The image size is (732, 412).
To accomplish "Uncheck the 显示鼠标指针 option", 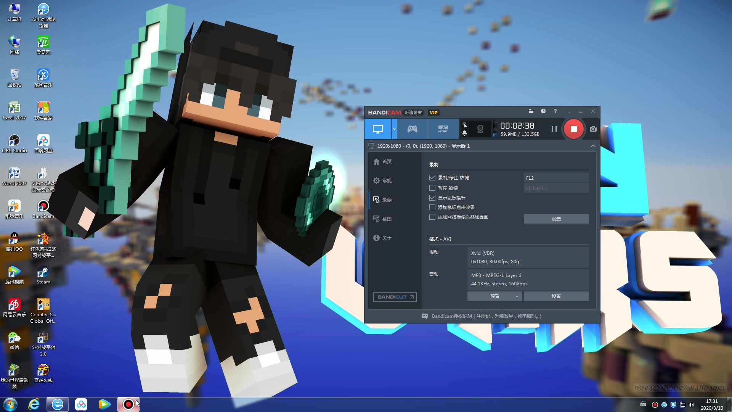I will click(x=432, y=198).
